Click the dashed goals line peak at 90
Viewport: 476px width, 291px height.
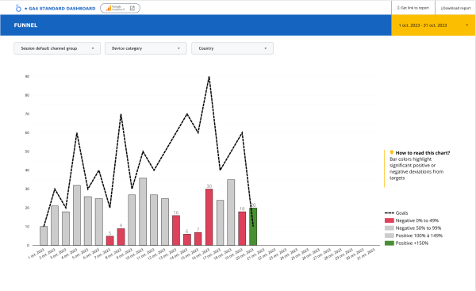tap(209, 77)
